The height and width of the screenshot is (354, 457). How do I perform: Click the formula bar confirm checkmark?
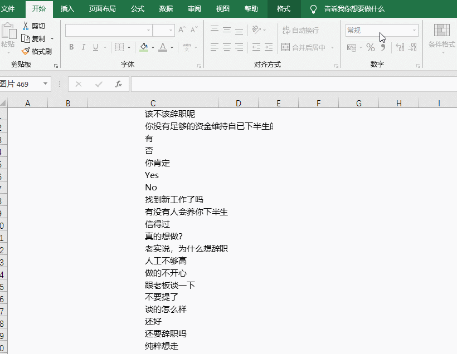[99, 84]
